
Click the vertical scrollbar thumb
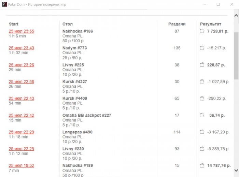pos(236,56)
